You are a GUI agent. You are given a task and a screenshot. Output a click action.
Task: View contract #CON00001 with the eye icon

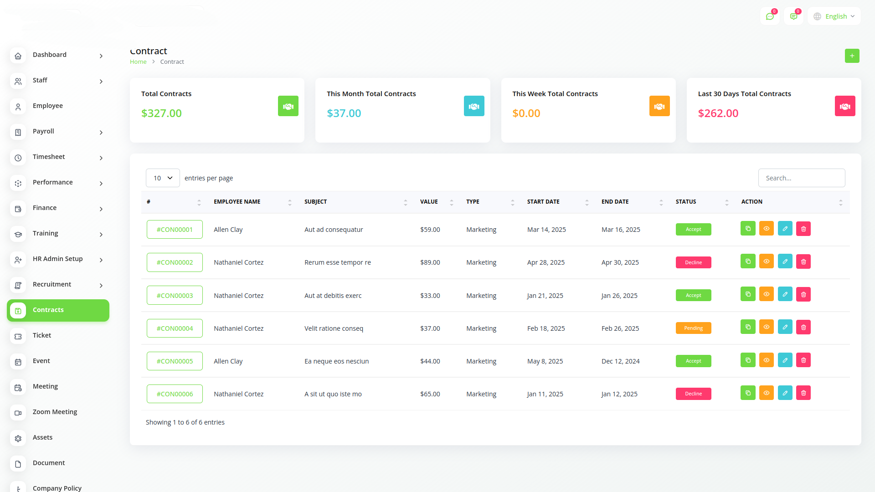(x=767, y=229)
